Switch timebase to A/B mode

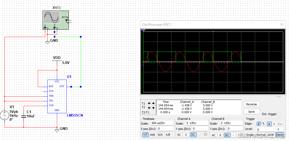click(168, 135)
